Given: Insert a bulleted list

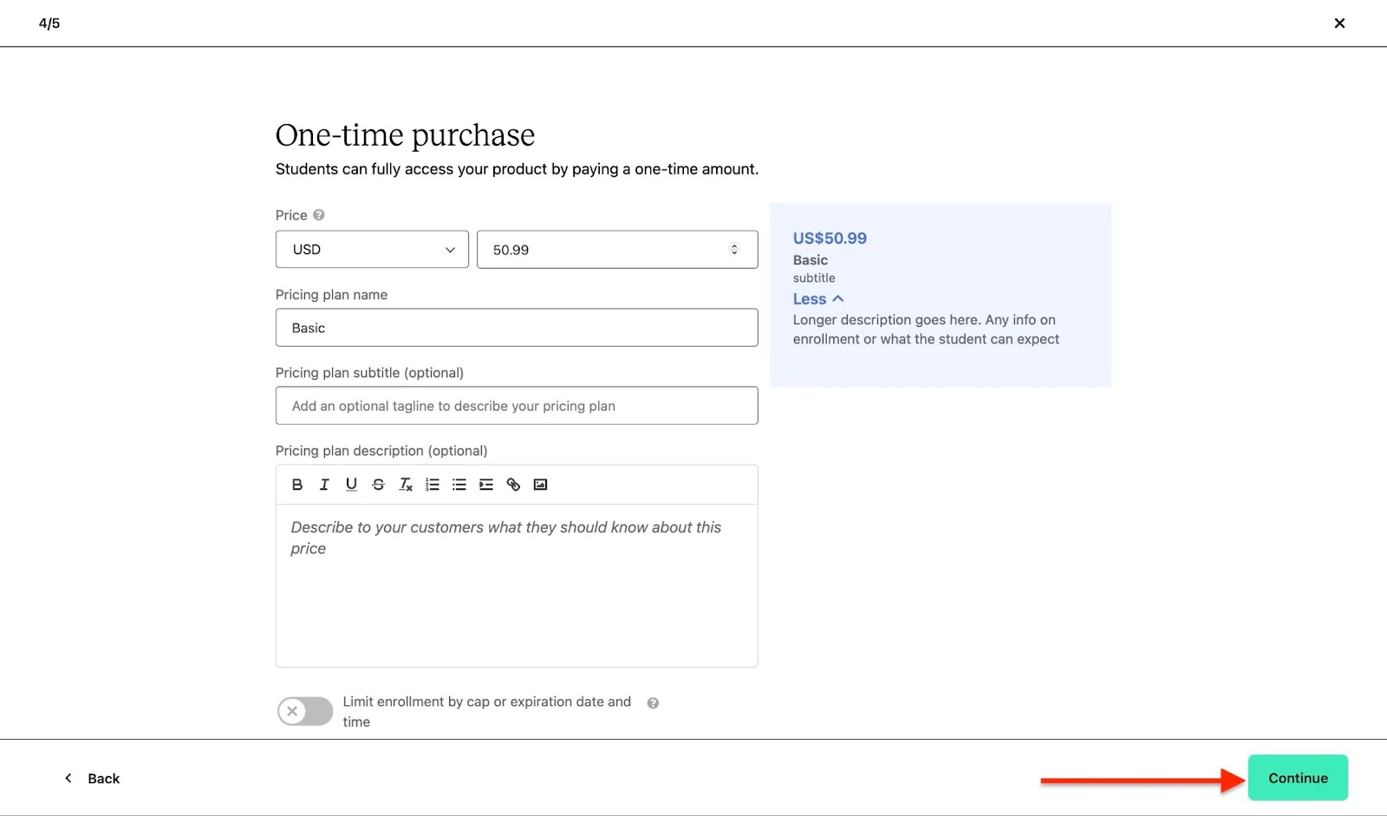Looking at the screenshot, I should [459, 485].
